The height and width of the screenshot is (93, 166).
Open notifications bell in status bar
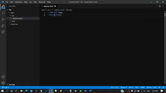coord(163,88)
